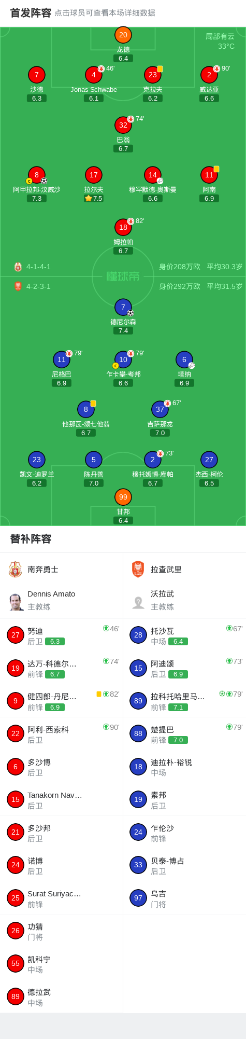Tap goalkeeper 龙德 number 20 icon
Screen dimensions: 246x1039
pos(123,35)
